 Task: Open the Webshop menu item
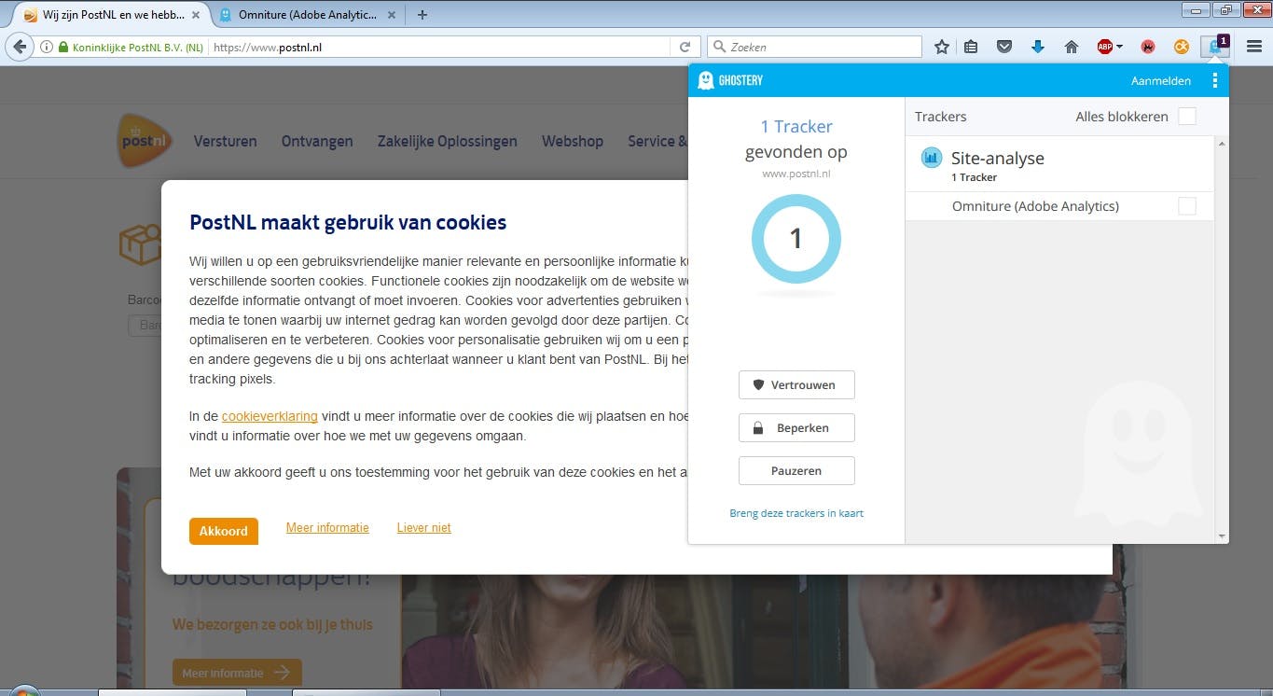tap(573, 141)
